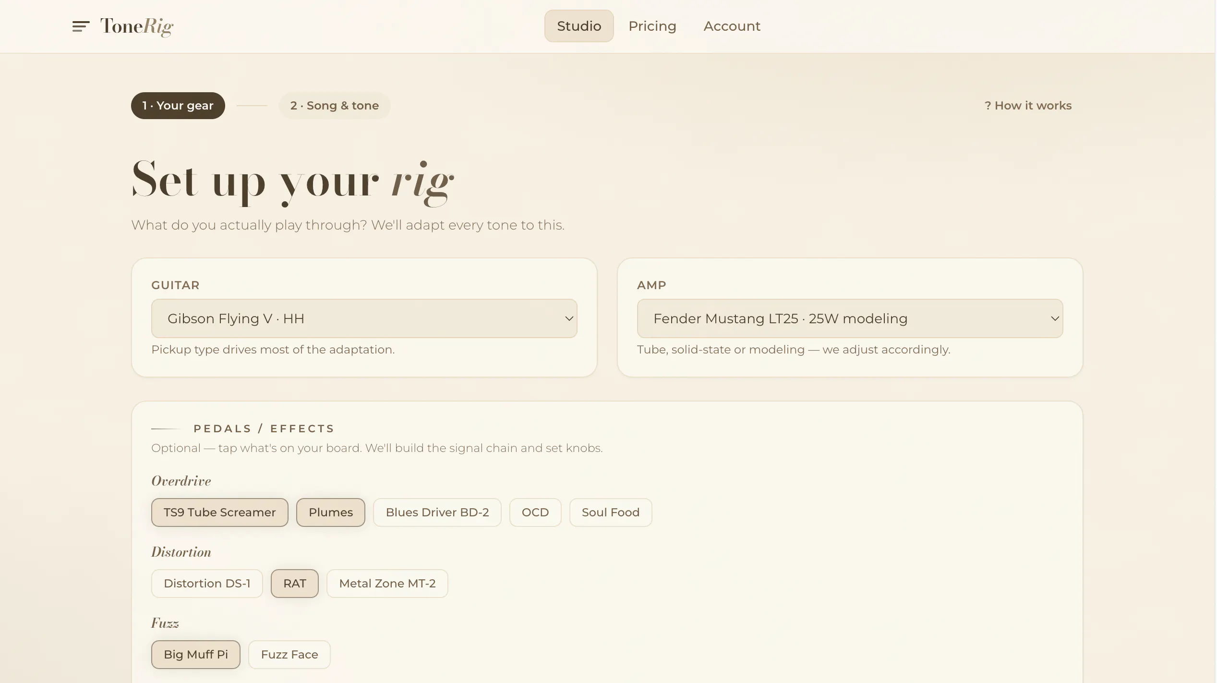Screen dimensions: 1217x683
Task: Select the Distortion DS-1 pedal
Action: [207, 584]
